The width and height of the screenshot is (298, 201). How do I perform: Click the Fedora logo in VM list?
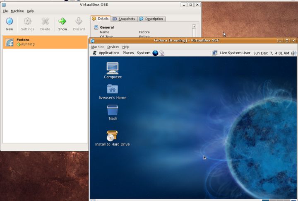pyautogui.click(x=9, y=42)
